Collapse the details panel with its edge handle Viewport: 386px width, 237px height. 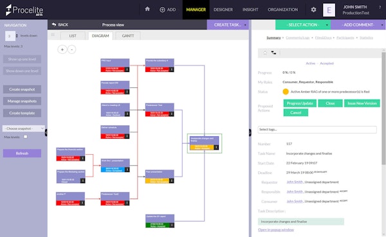250,133
